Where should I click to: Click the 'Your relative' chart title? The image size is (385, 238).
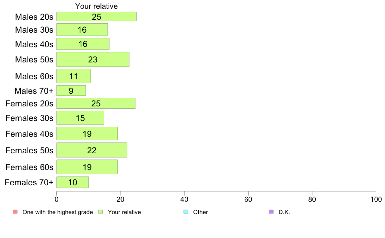click(x=97, y=6)
